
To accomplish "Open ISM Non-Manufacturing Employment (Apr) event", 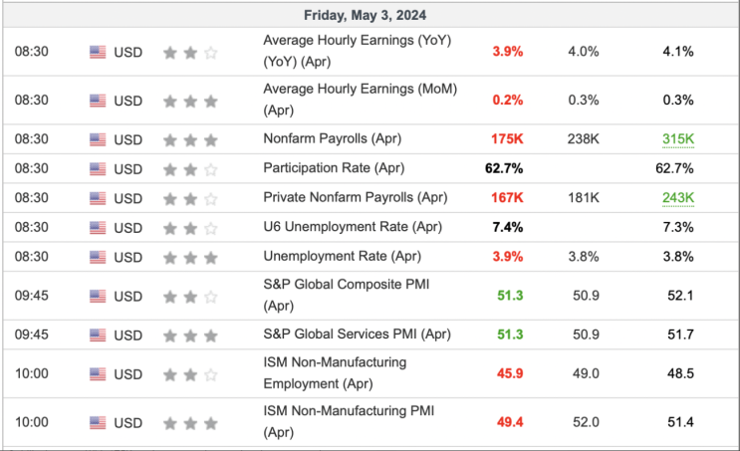I will [335, 373].
